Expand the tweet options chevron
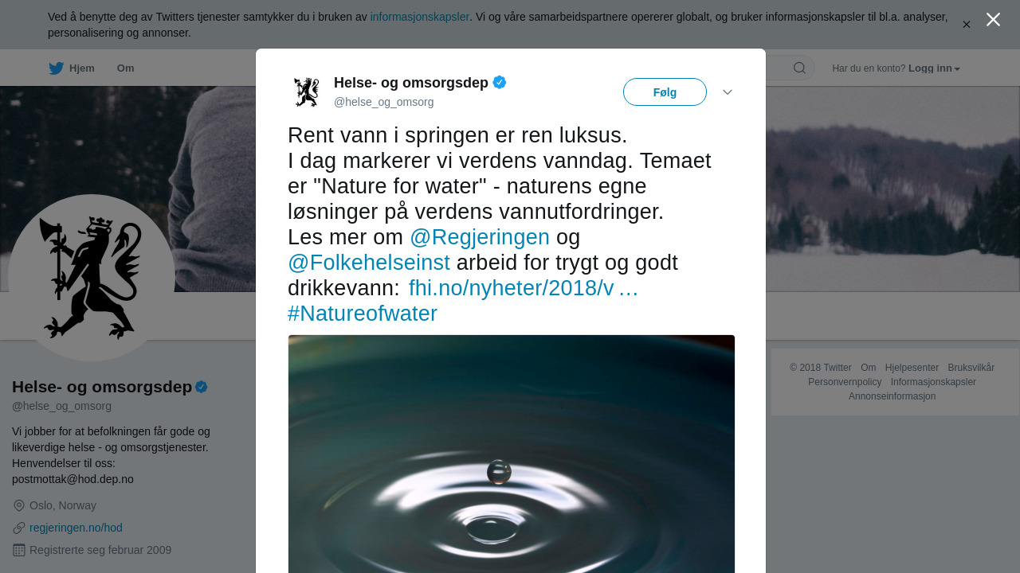The image size is (1020, 573). point(728,92)
